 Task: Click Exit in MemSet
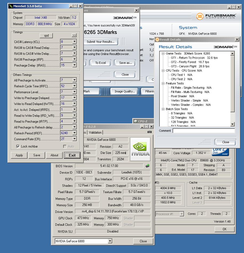pos(72,155)
